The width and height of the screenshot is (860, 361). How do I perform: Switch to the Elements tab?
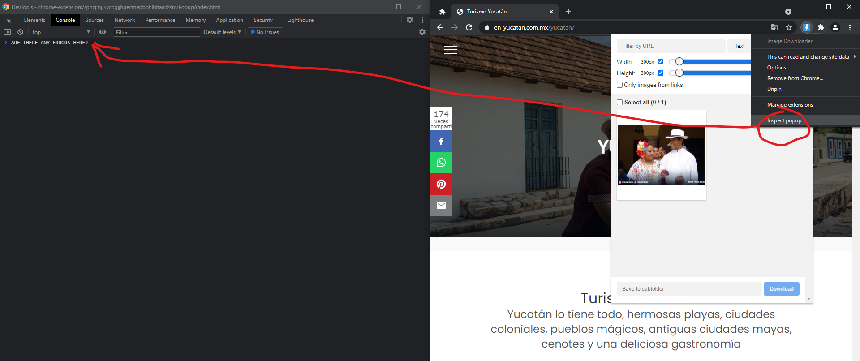34,20
